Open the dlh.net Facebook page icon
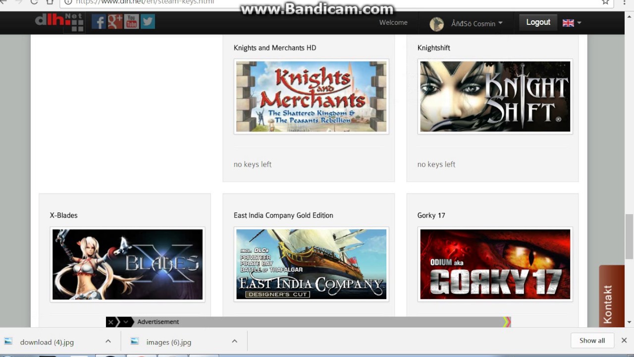Viewport: 634px width, 357px height. [x=99, y=22]
